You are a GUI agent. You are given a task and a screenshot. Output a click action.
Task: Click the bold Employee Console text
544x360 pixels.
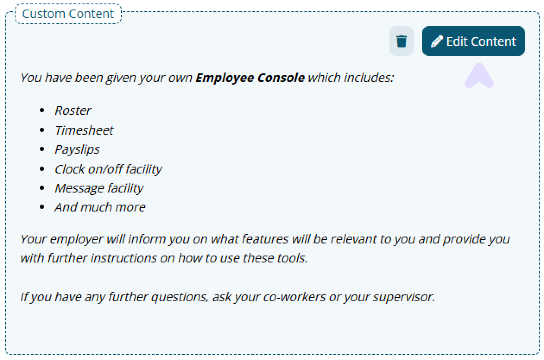[250, 78]
